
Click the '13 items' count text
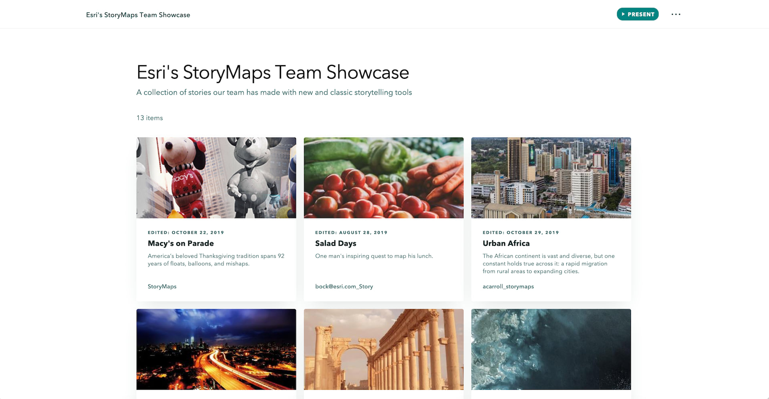(x=150, y=118)
